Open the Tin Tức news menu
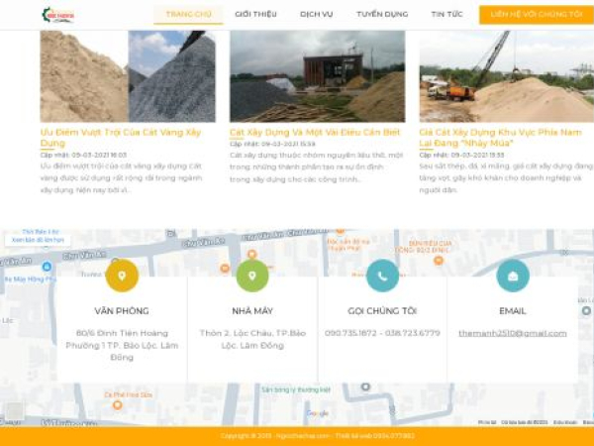 446,15
